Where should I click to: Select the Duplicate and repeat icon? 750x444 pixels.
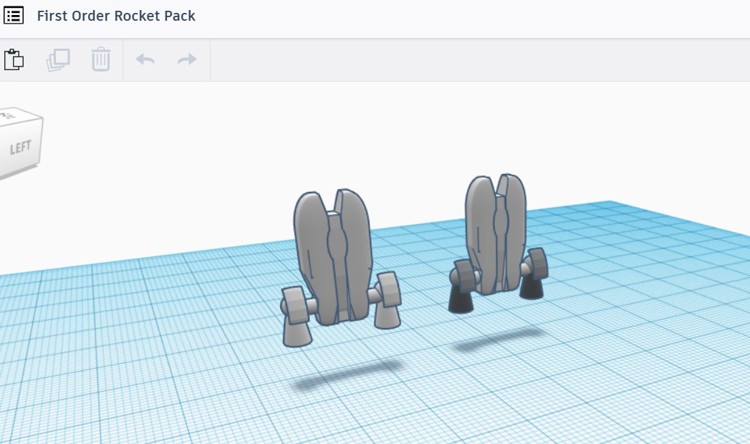58,60
